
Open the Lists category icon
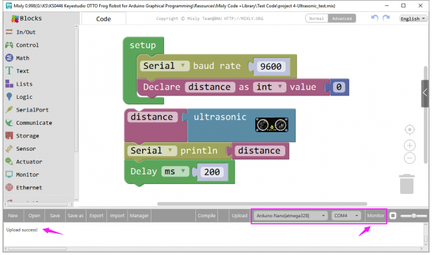pyautogui.click(x=9, y=84)
